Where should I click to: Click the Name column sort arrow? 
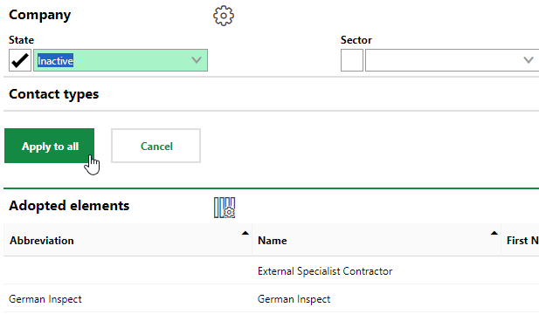tap(494, 233)
